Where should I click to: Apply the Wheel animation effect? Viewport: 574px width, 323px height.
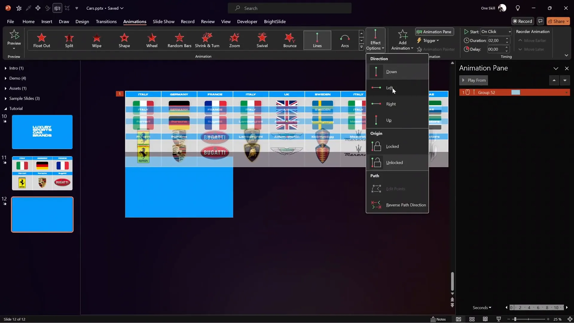(x=152, y=40)
